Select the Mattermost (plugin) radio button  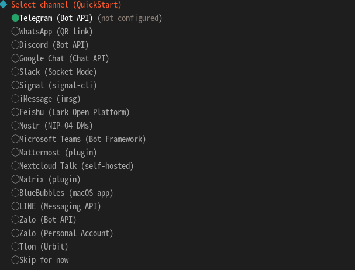[x=15, y=153]
